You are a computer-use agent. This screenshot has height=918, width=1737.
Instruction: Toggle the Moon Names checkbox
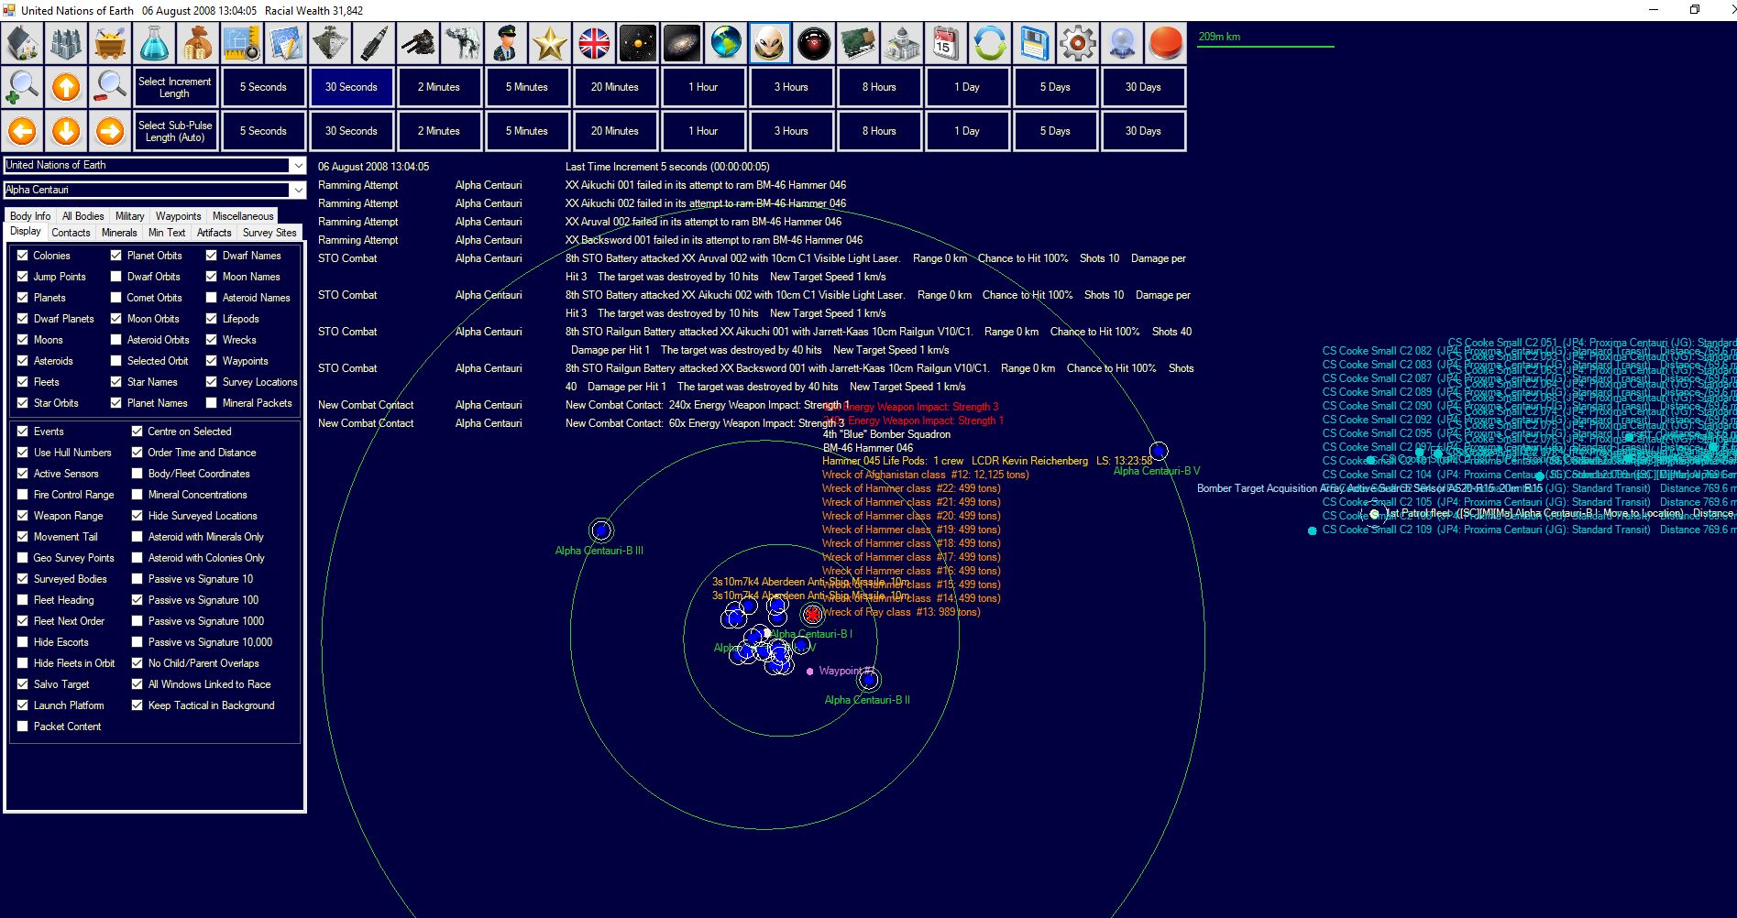212,277
